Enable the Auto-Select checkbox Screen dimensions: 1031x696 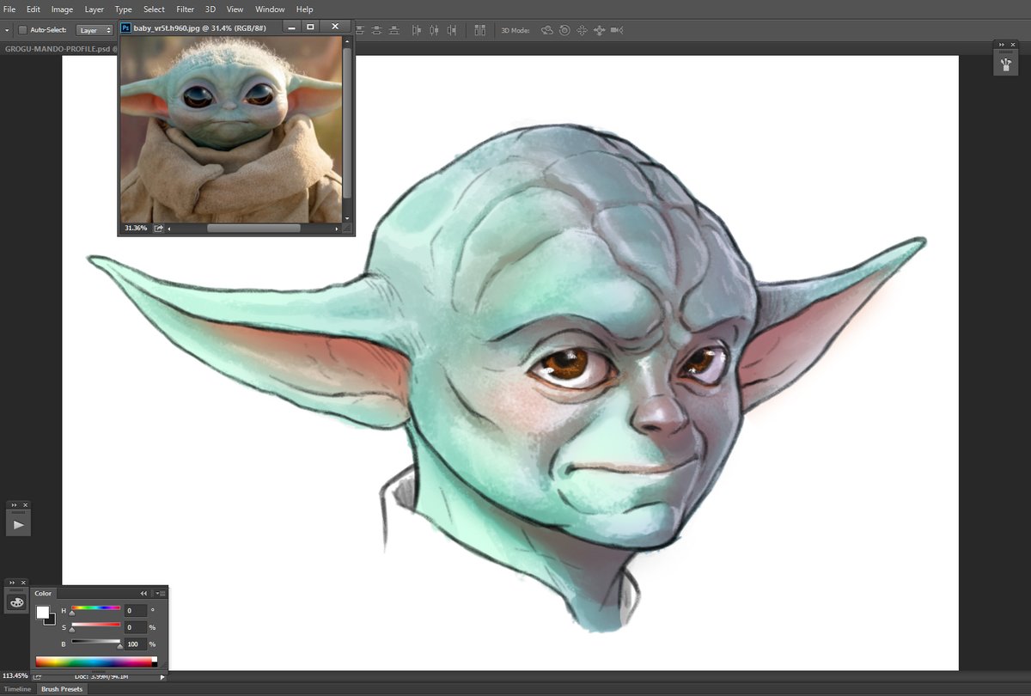pyautogui.click(x=22, y=30)
